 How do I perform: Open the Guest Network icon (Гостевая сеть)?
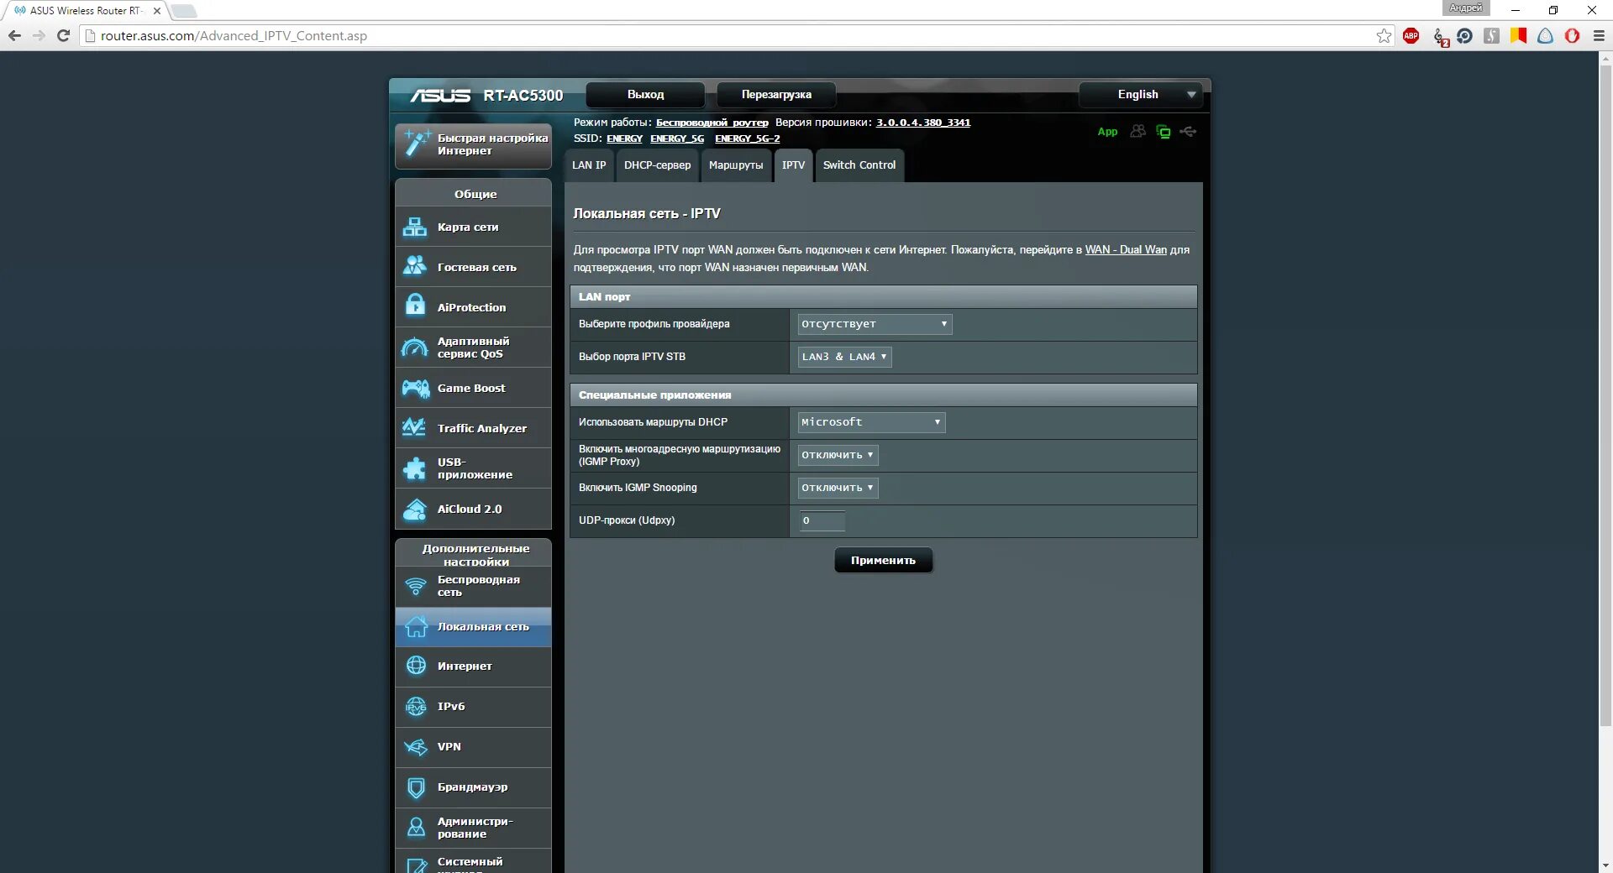[x=415, y=266]
